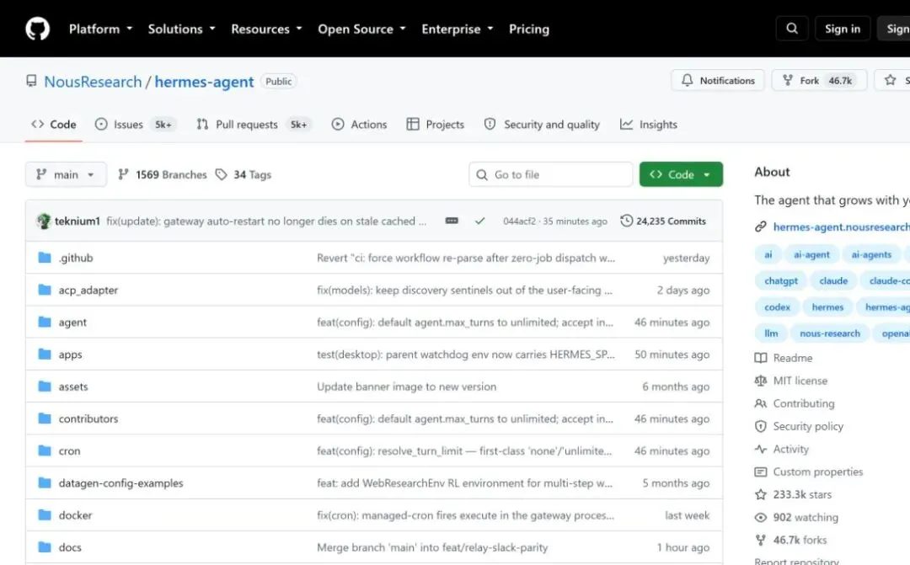Click the .github folder icon

(x=45, y=258)
